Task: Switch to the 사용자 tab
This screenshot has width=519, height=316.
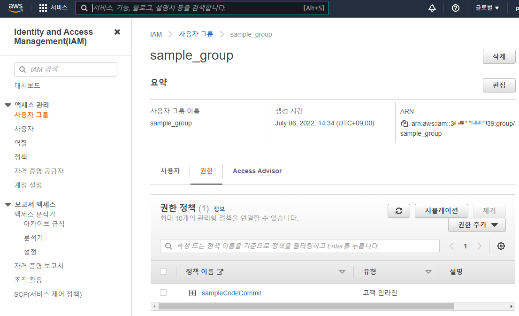Action: pyautogui.click(x=170, y=171)
